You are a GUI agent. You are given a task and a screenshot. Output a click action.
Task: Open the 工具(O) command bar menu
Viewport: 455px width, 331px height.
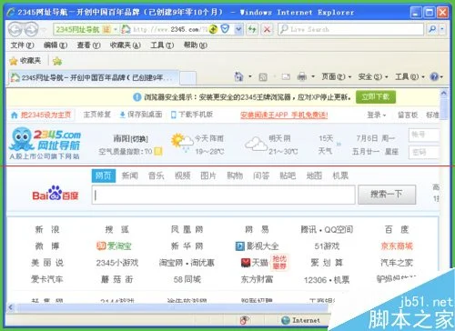(x=409, y=76)
